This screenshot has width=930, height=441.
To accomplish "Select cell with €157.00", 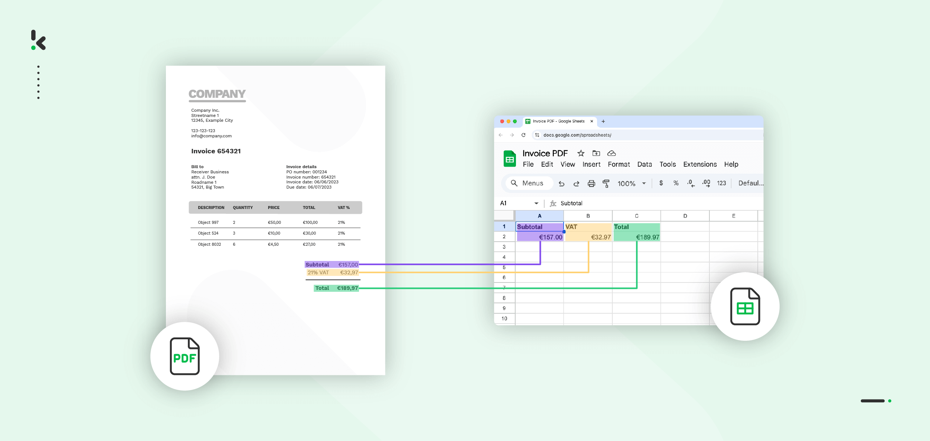I will point(540,237).
